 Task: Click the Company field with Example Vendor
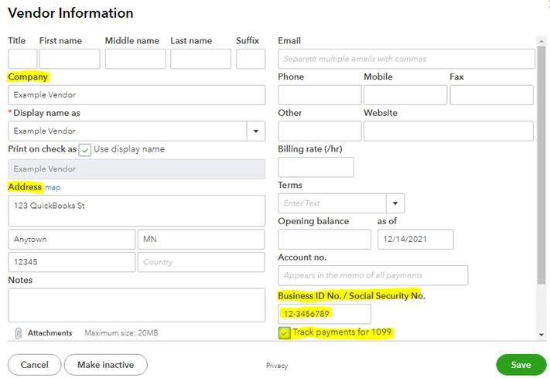click(x=136, y=94)
